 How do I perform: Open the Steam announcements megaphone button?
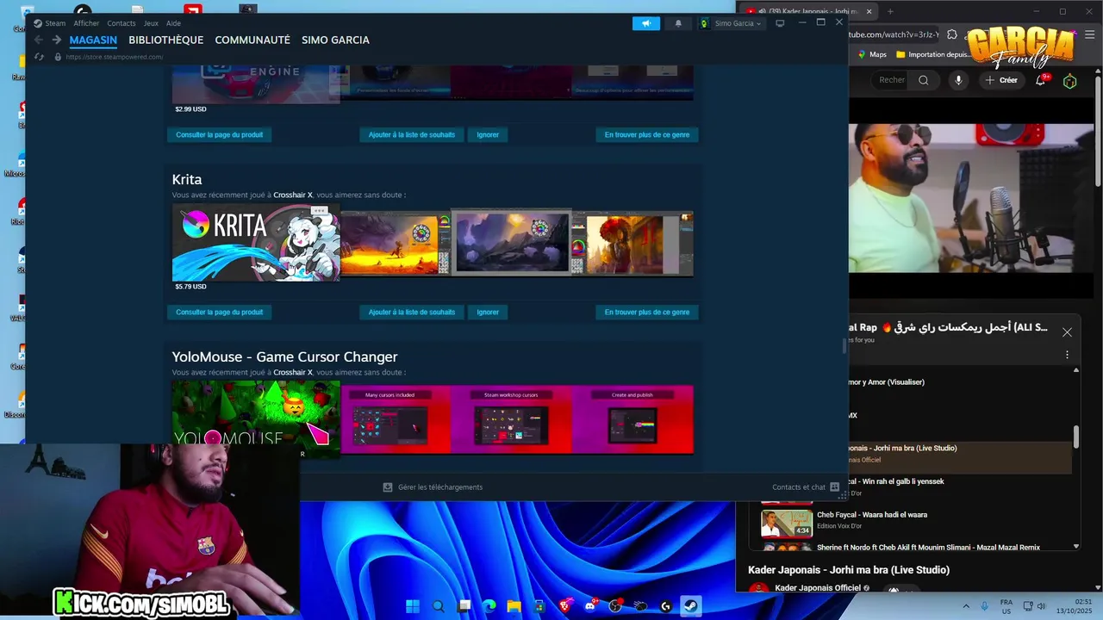click(x=646, y=23)
